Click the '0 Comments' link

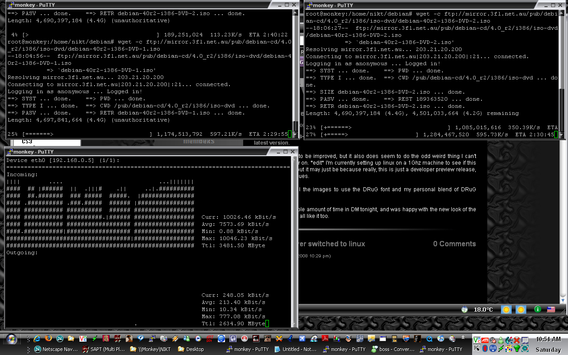tap(454, 244)
